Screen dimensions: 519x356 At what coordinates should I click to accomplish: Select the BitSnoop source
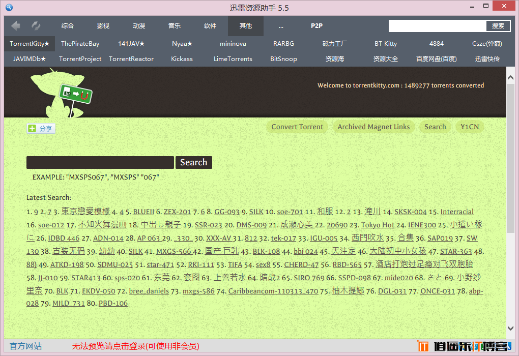[283, 59]
